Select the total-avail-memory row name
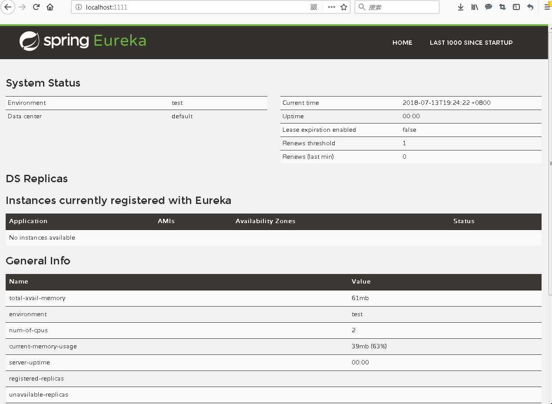The image size is (552, 404). (37, 298)
